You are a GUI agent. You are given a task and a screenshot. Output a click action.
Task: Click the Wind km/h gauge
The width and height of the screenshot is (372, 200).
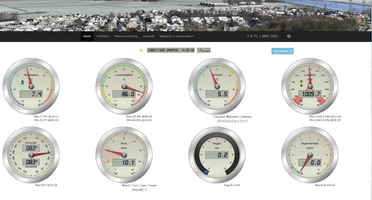coord(124,155)
